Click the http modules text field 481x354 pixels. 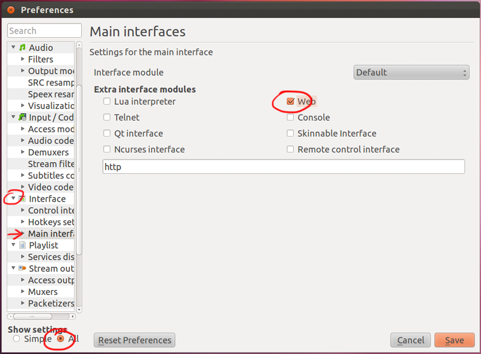[x=283, y=167]
